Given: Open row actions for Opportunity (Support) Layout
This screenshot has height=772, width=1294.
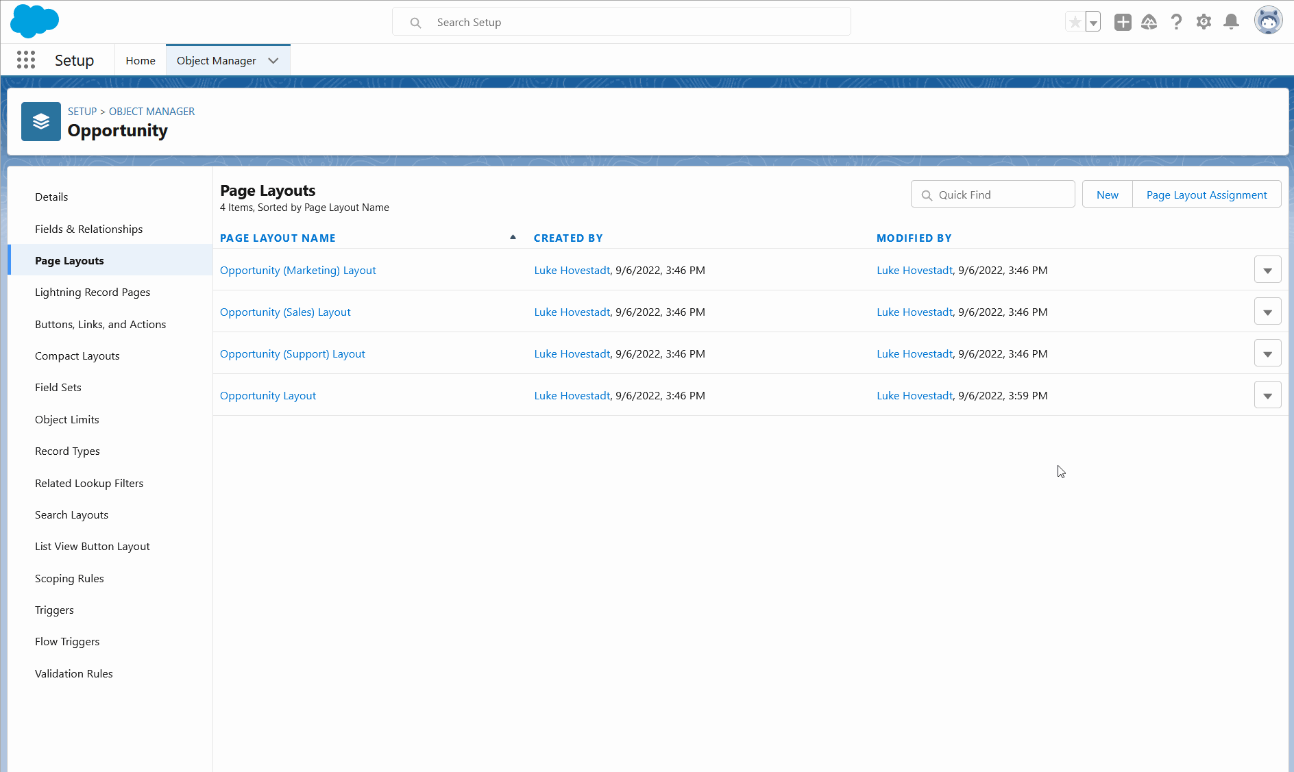Looking at the screenshot, I should pyautogui.click(x=1268, y=353).
